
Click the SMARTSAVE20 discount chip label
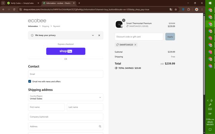tap(126, 45)
